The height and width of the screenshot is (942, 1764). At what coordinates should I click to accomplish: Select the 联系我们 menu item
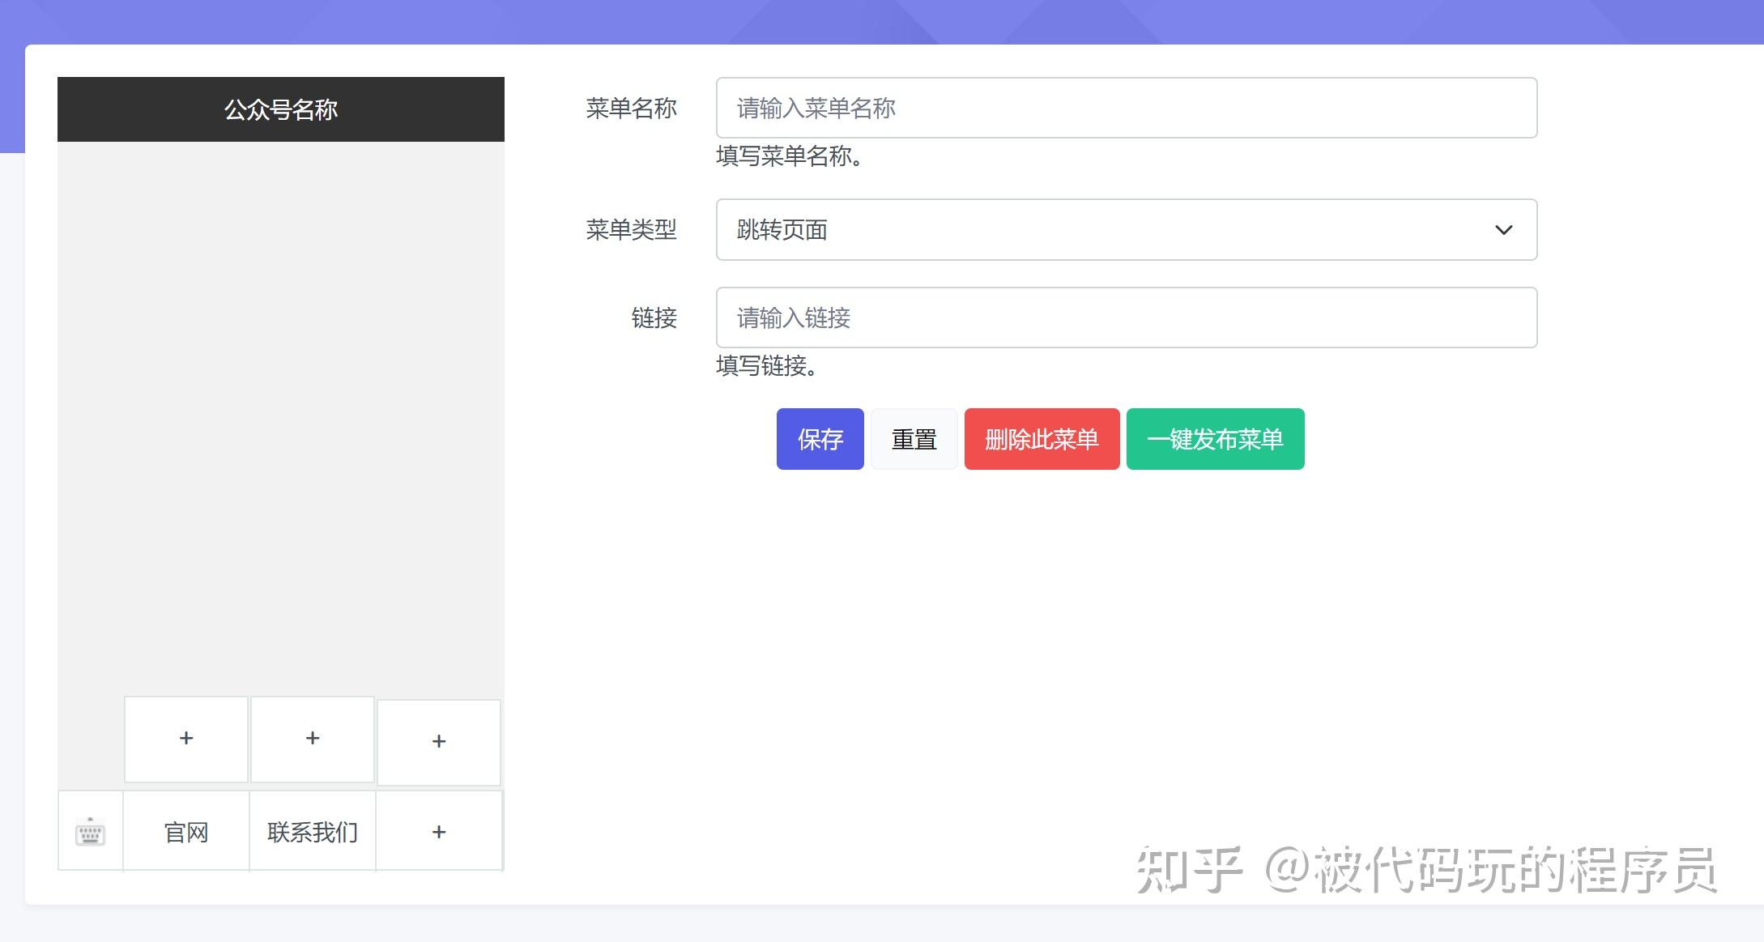click(x=312, y=831)
